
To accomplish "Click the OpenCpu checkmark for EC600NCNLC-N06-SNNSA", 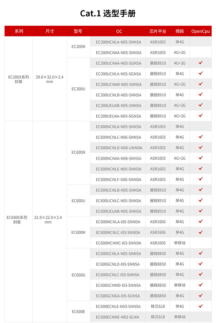I will [201, 137].
